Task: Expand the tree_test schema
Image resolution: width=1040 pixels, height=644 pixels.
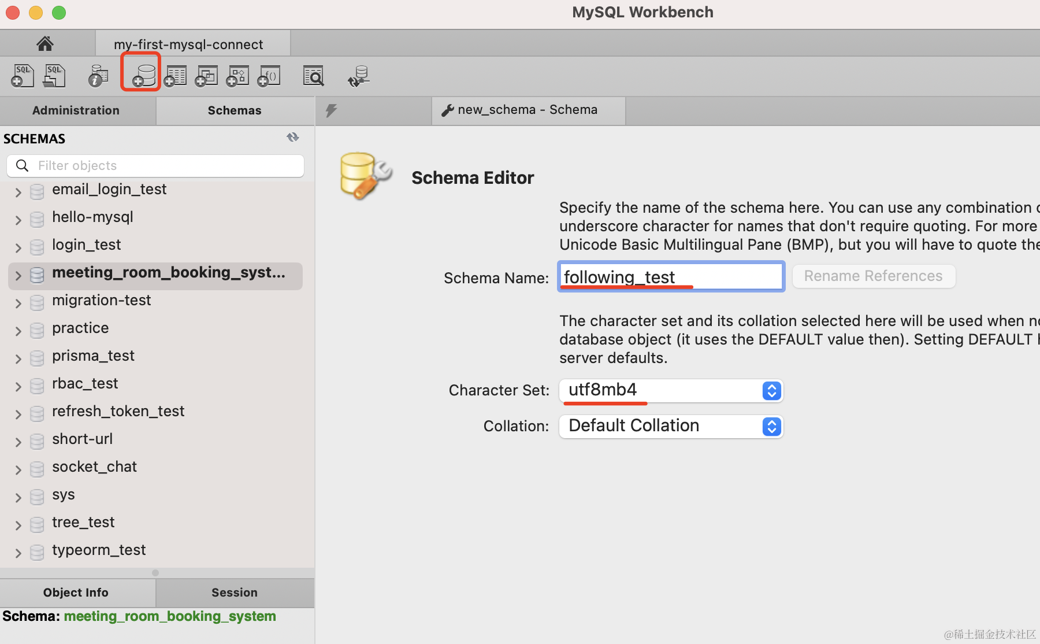Action: (18, 525)
